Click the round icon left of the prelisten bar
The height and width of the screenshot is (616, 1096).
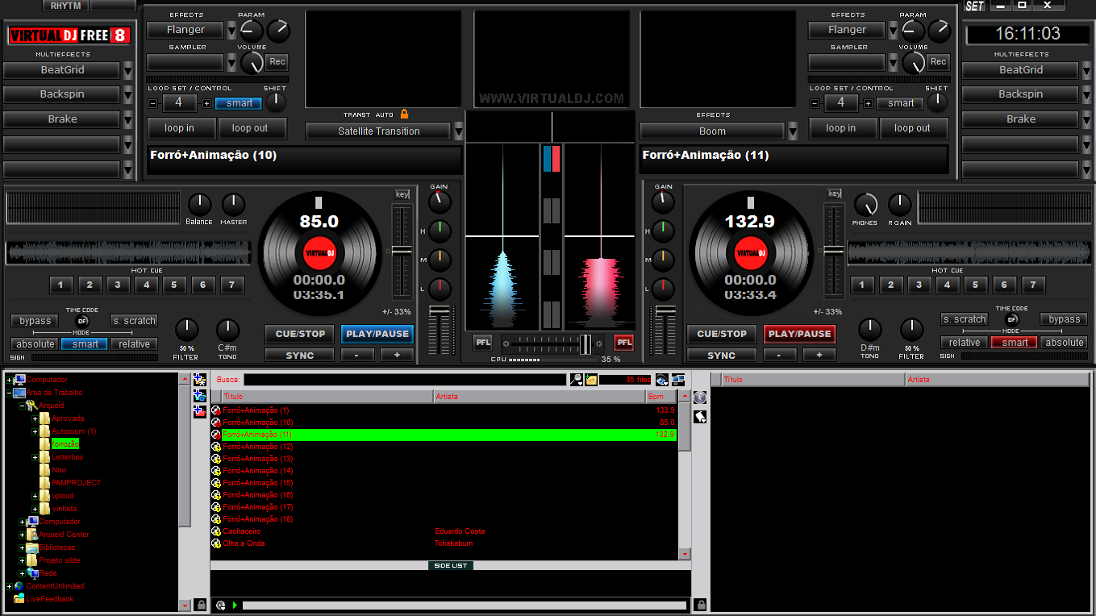pyautogui.click(x=221, y=606)
